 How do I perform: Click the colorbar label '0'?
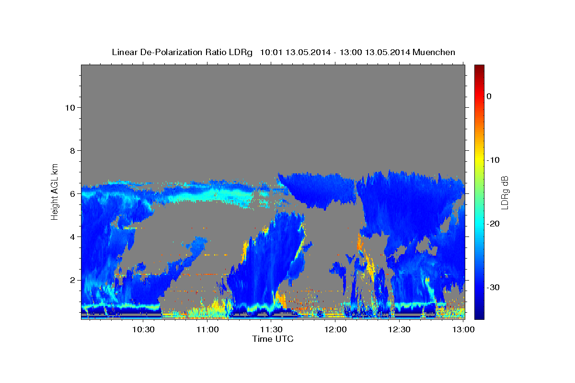[x=489, y=96]
